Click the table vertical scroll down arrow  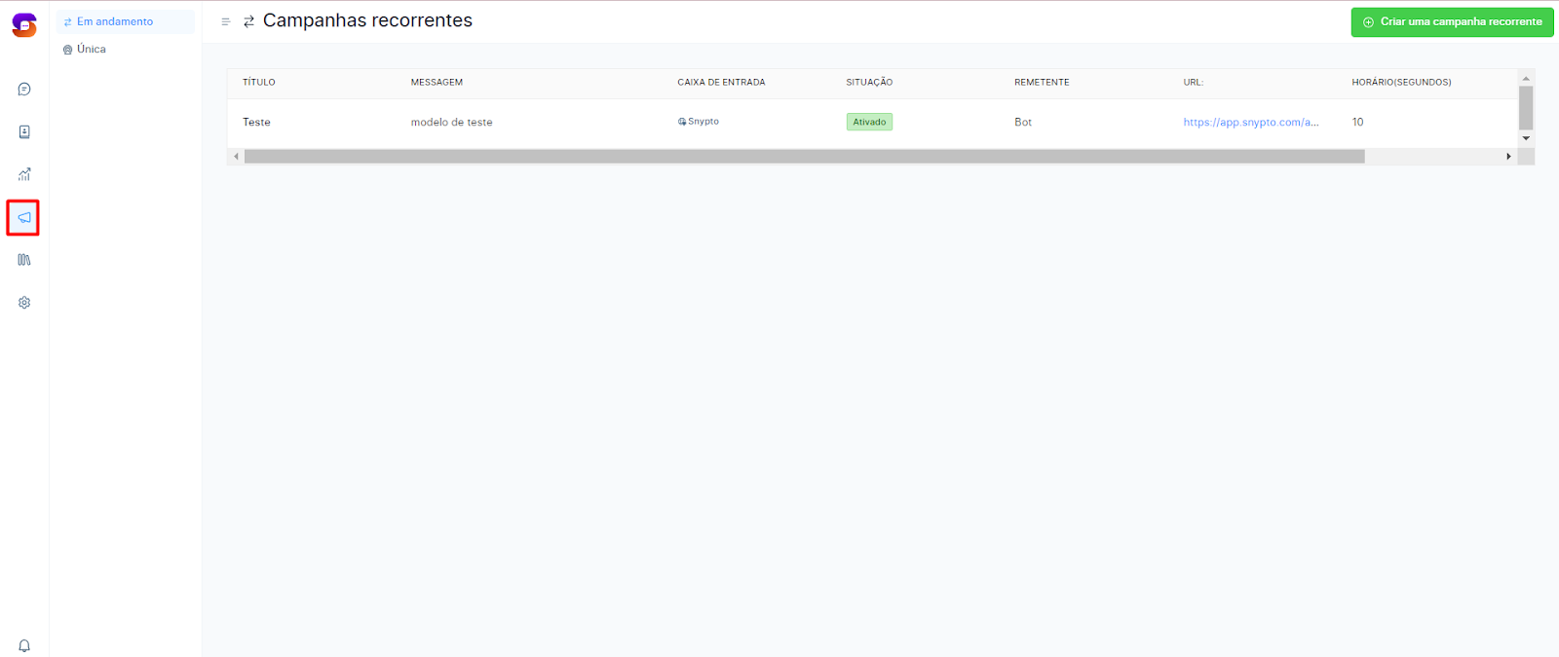[x=1526, y=138]
